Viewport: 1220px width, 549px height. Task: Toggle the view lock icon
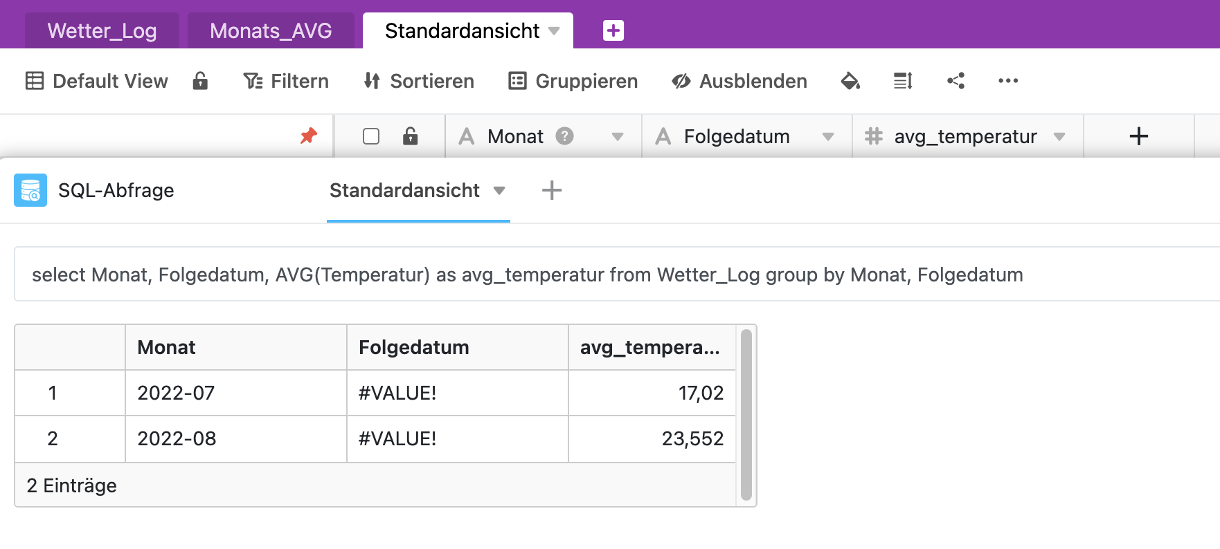coord(200,81)
